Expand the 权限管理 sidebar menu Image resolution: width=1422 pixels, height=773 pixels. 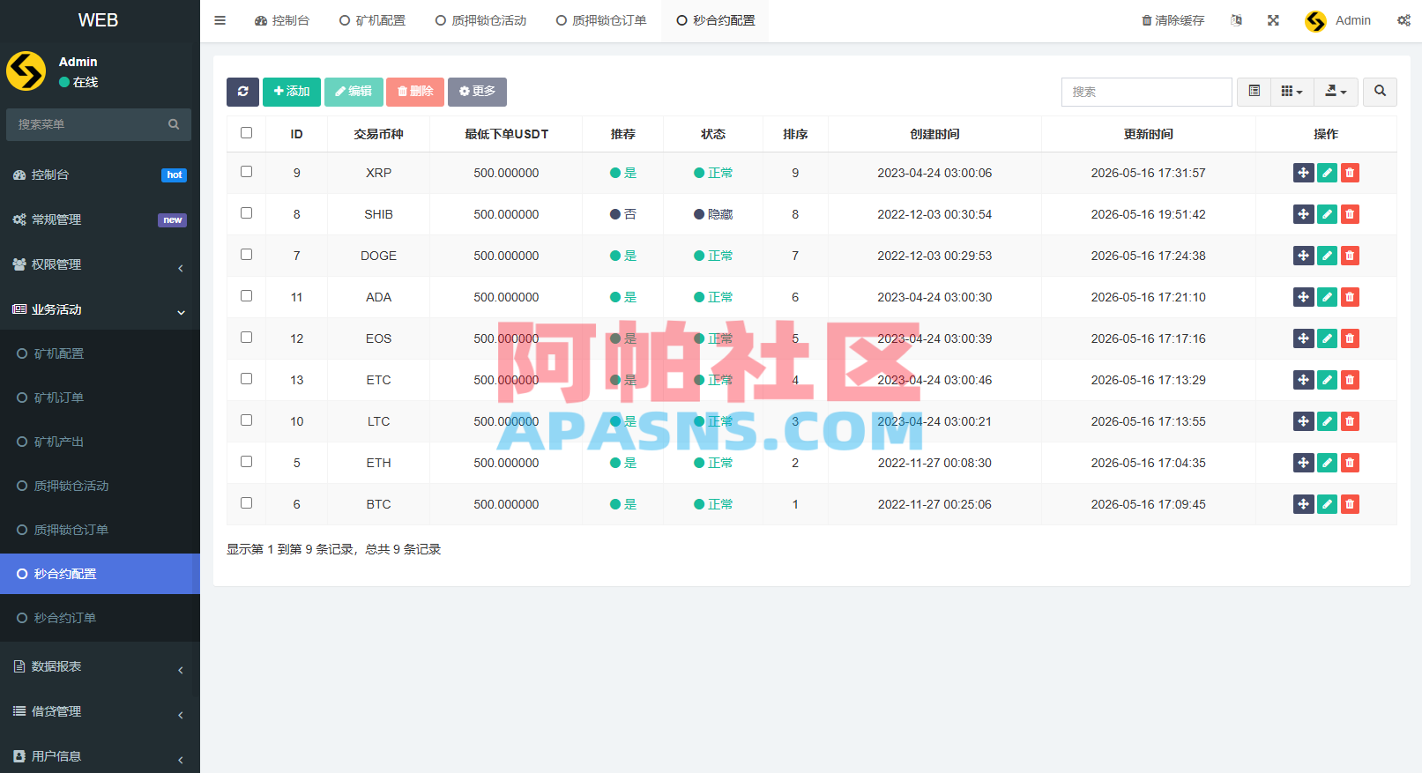pyautogui.click(x=100, y=264)
